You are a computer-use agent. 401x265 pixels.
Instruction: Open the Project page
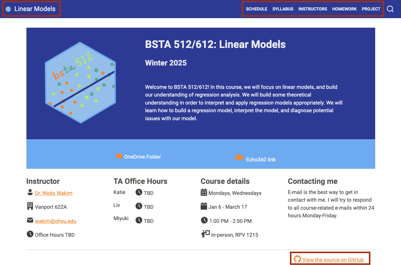371,9
